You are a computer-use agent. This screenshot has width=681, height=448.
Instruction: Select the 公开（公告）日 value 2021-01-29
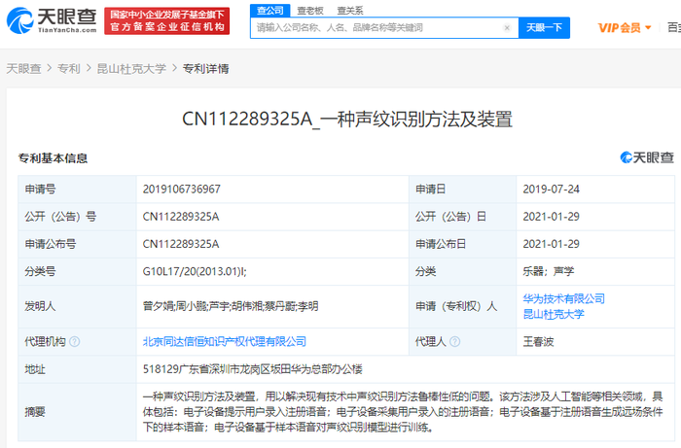point(552,217)
